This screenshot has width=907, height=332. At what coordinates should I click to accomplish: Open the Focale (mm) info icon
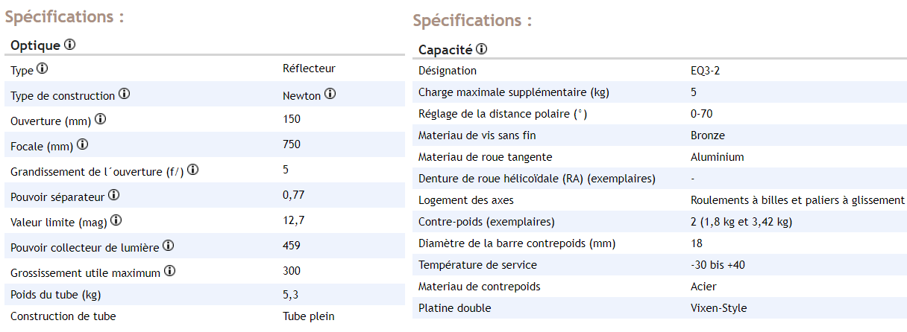[82, 144]
